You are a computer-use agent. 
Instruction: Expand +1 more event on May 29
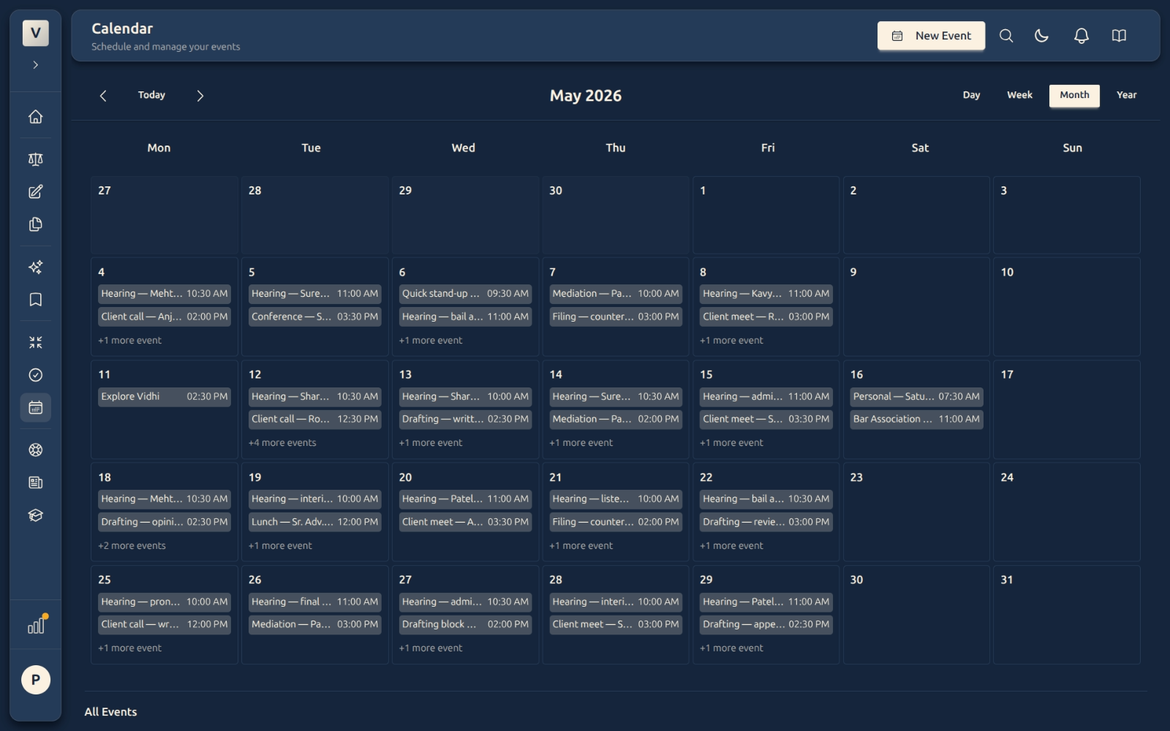tap(731, 648)
